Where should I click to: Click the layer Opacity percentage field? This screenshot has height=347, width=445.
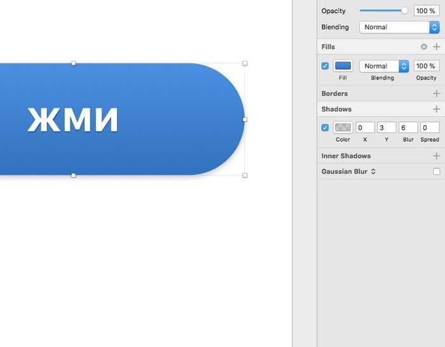[x=426, y=11]
